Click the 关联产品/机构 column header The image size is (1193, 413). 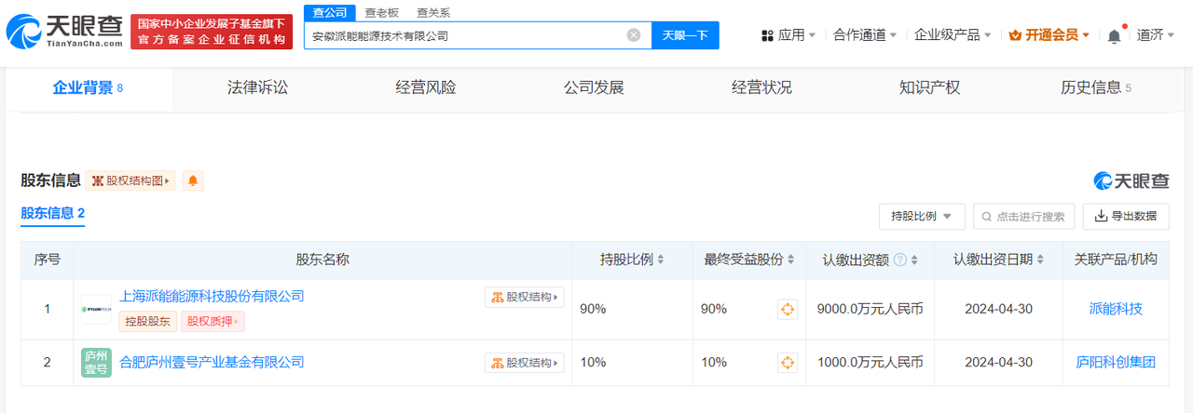point(1116,260)
